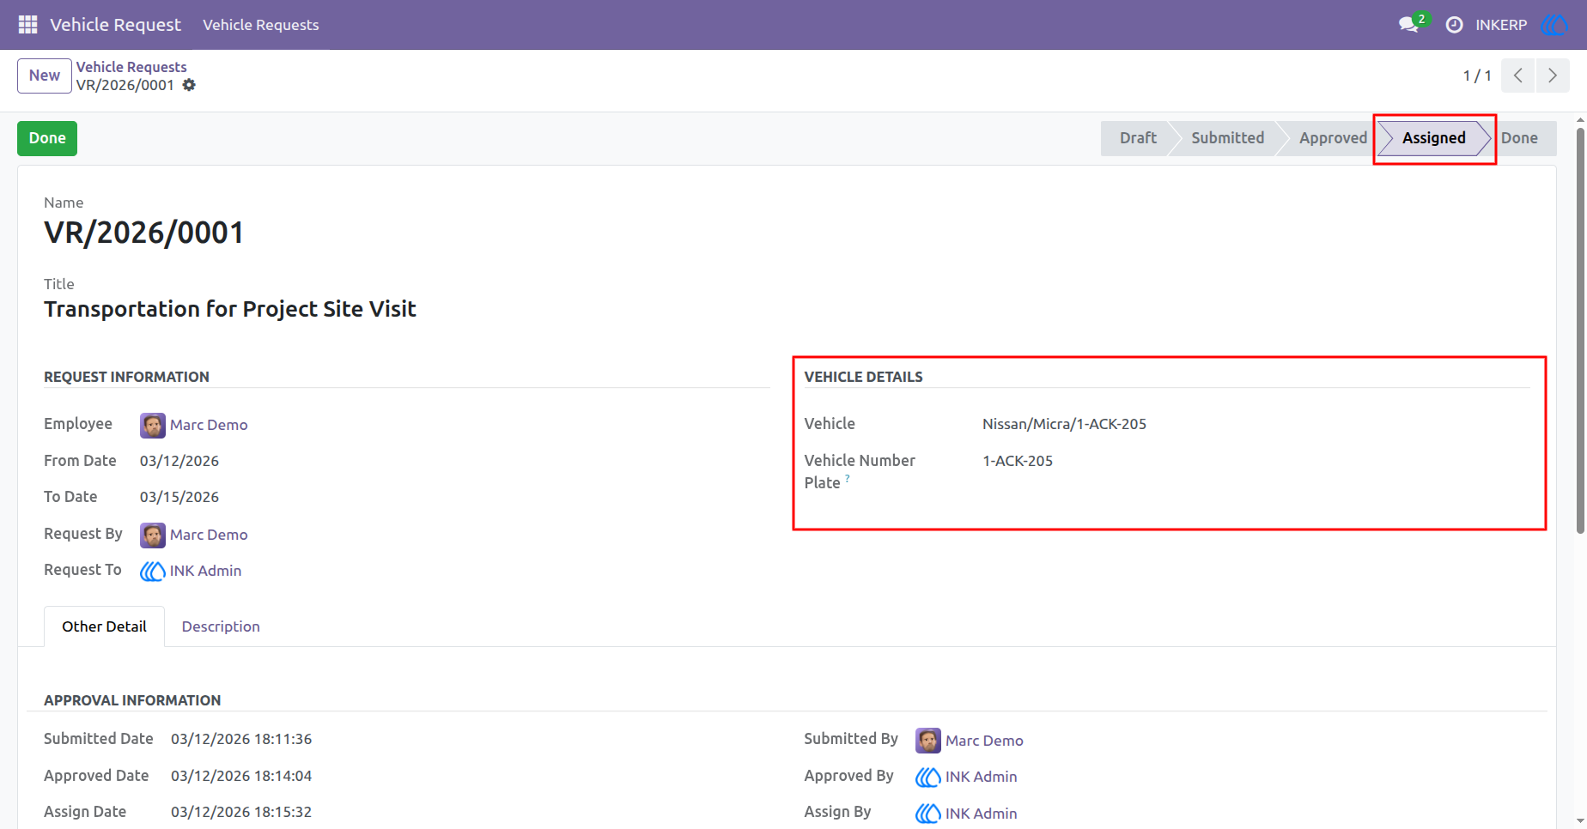Open the apps grid menu icon
The image size is (1587, 829).
coord(27,25)
